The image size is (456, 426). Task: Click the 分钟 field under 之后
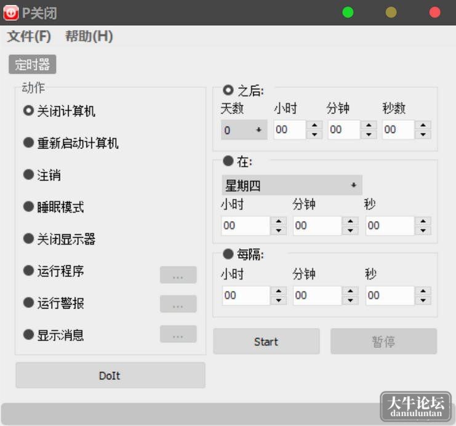click(344, 130)
